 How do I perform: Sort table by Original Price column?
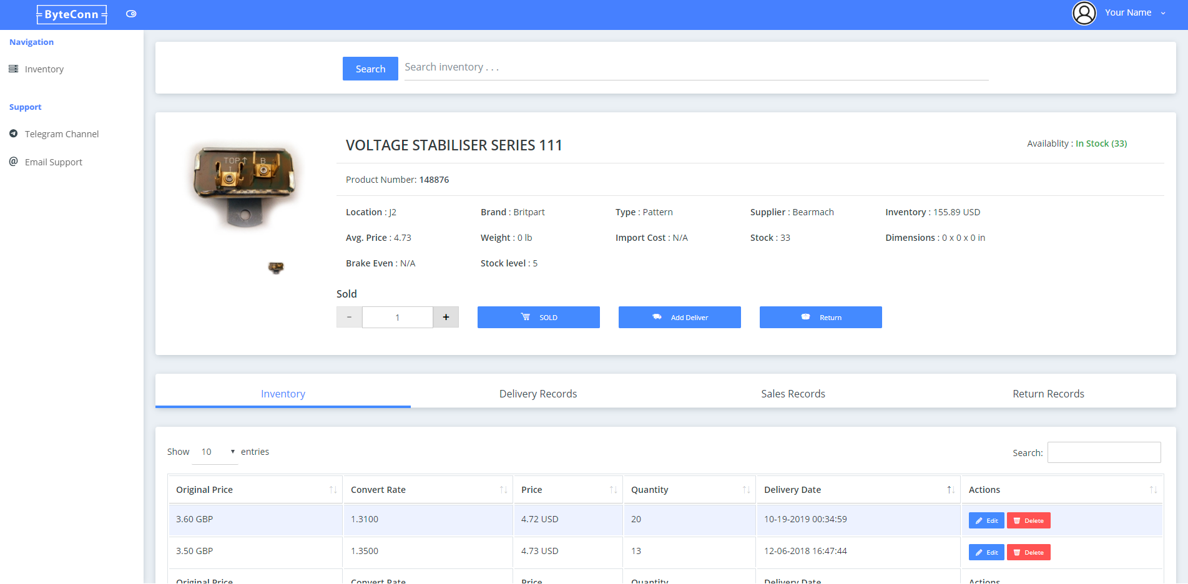coord(255,490)
